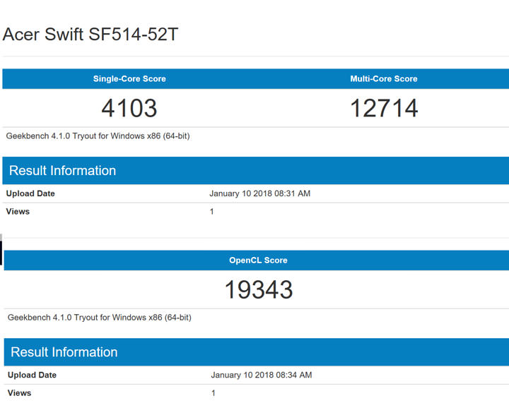Click the views count under the 08:31 AM upload
The width and height of the screenshot is (509, 403).
coord(211,212)
